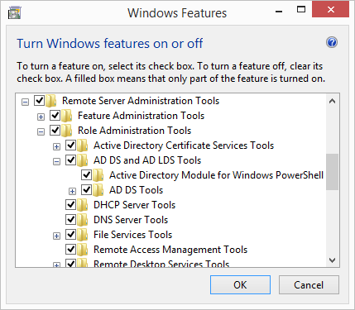The image size is (355, 310).
Task: Select AD DS and AD LDS Tools label
Action: coord(147,160)
